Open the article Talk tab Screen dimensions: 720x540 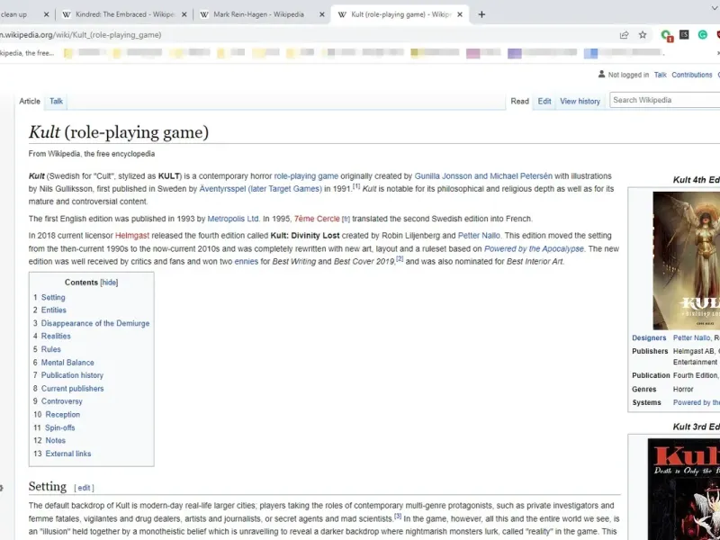[56, 101]
